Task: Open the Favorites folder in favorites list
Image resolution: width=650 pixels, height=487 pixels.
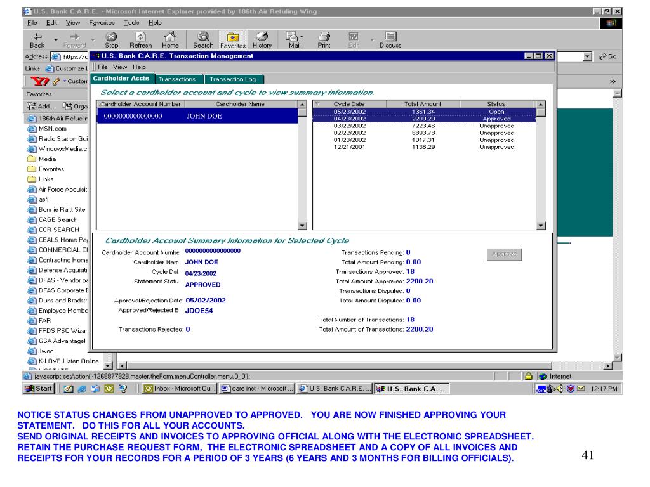Action: point(46,169)
